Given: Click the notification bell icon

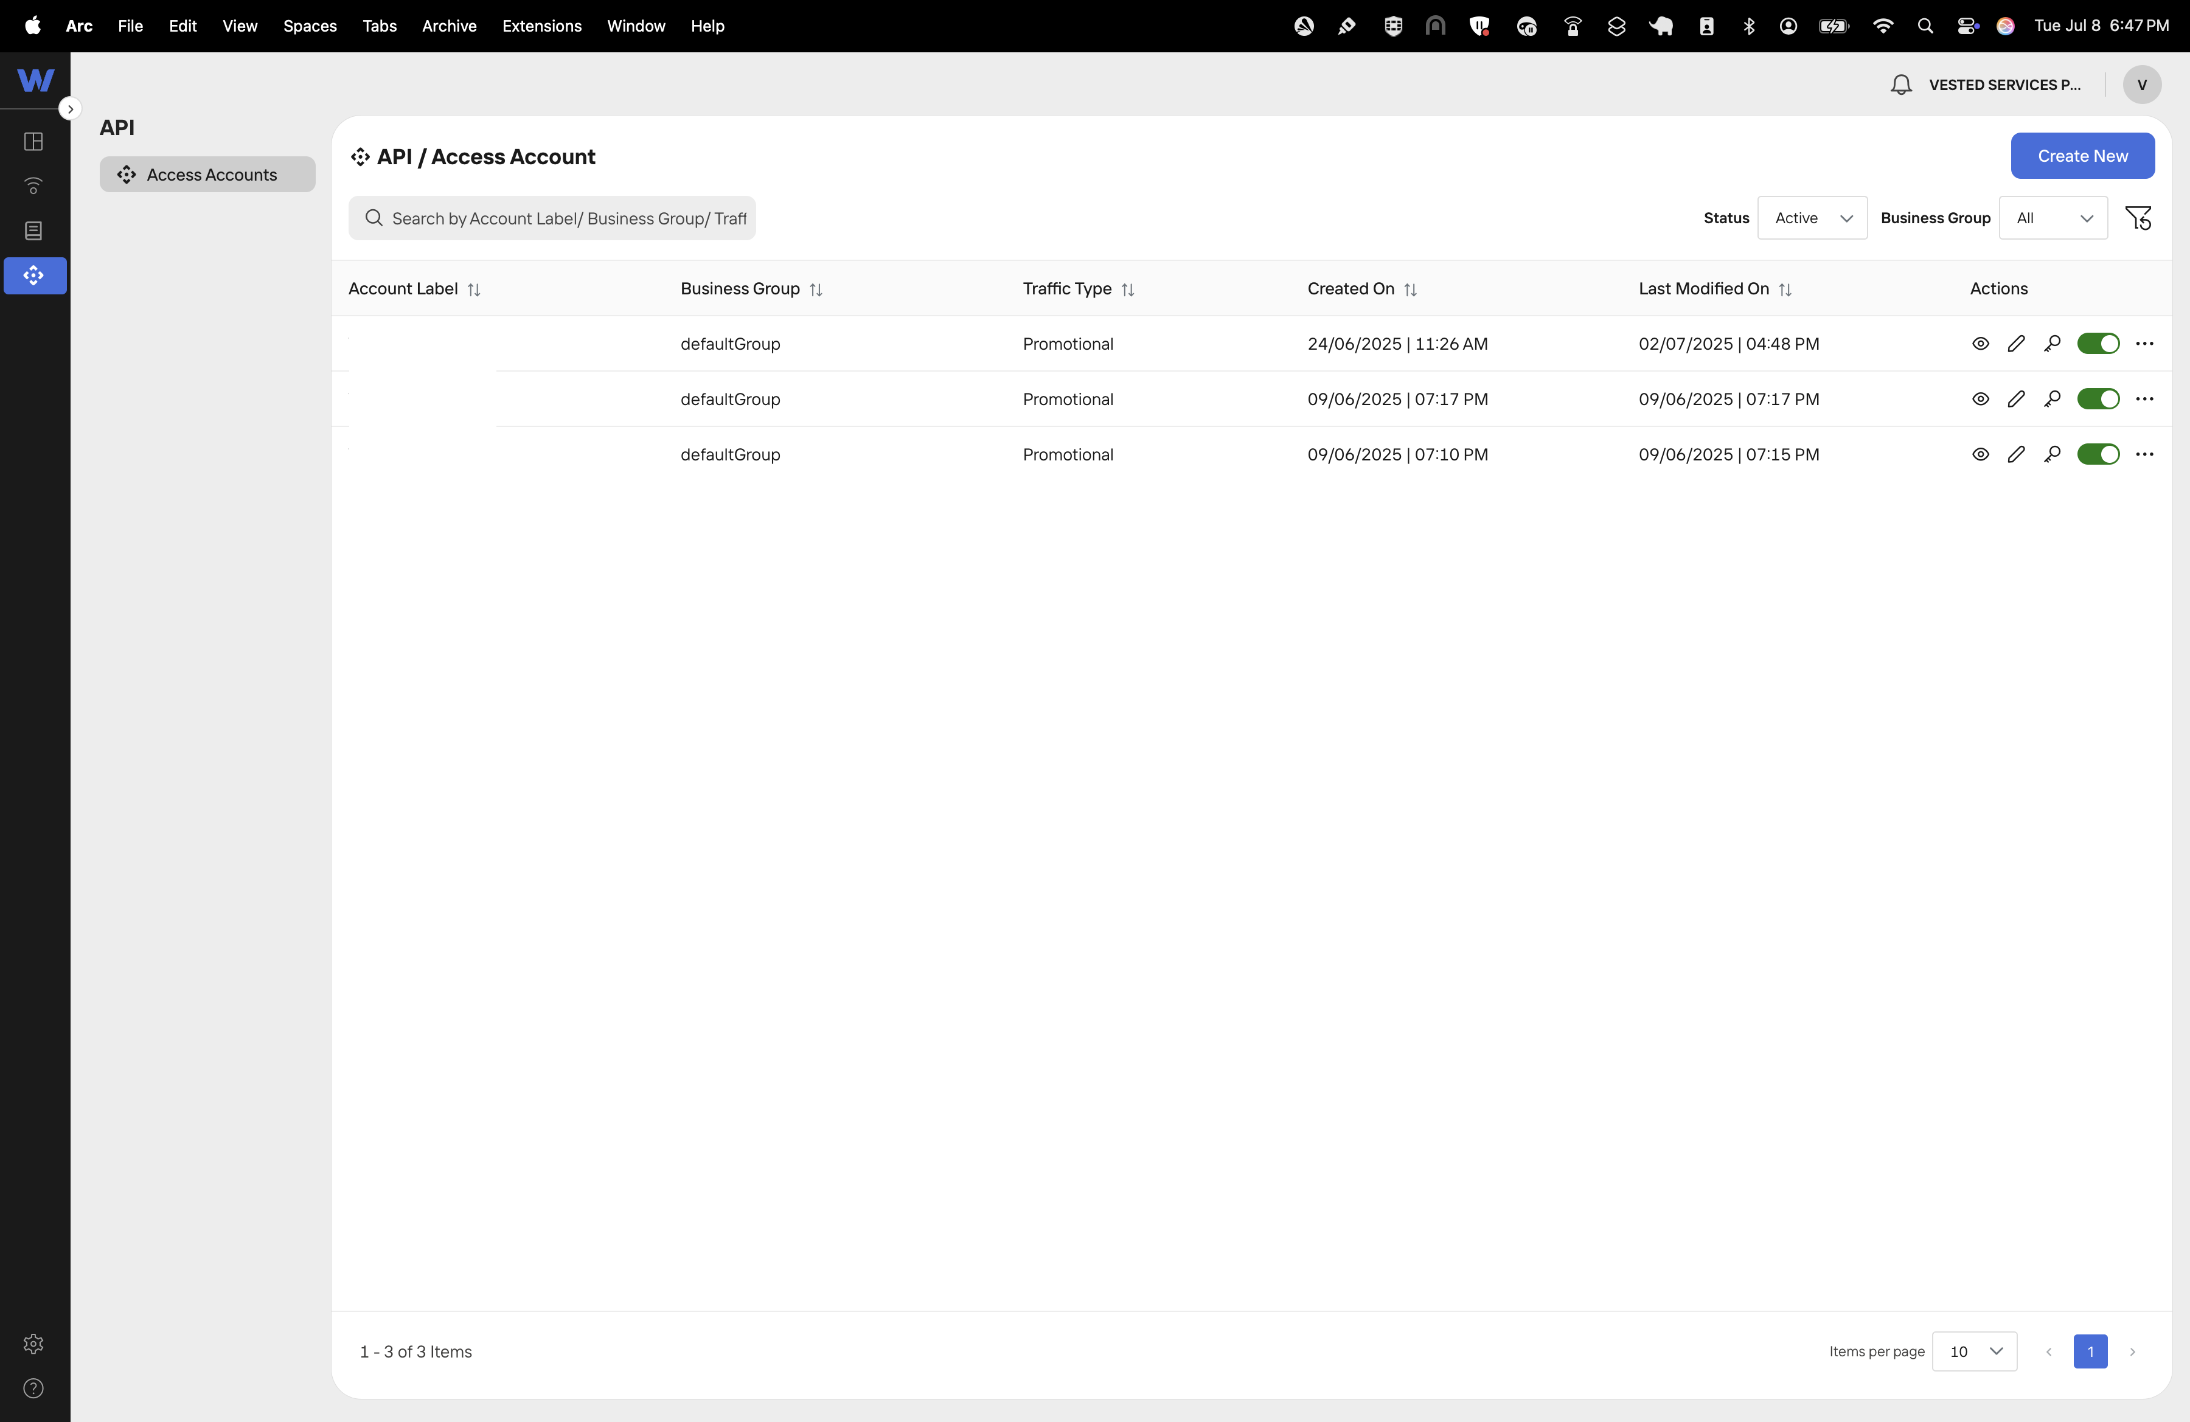Looking at the screenshot, I should pyautogui.click(x=1901, y=85).
